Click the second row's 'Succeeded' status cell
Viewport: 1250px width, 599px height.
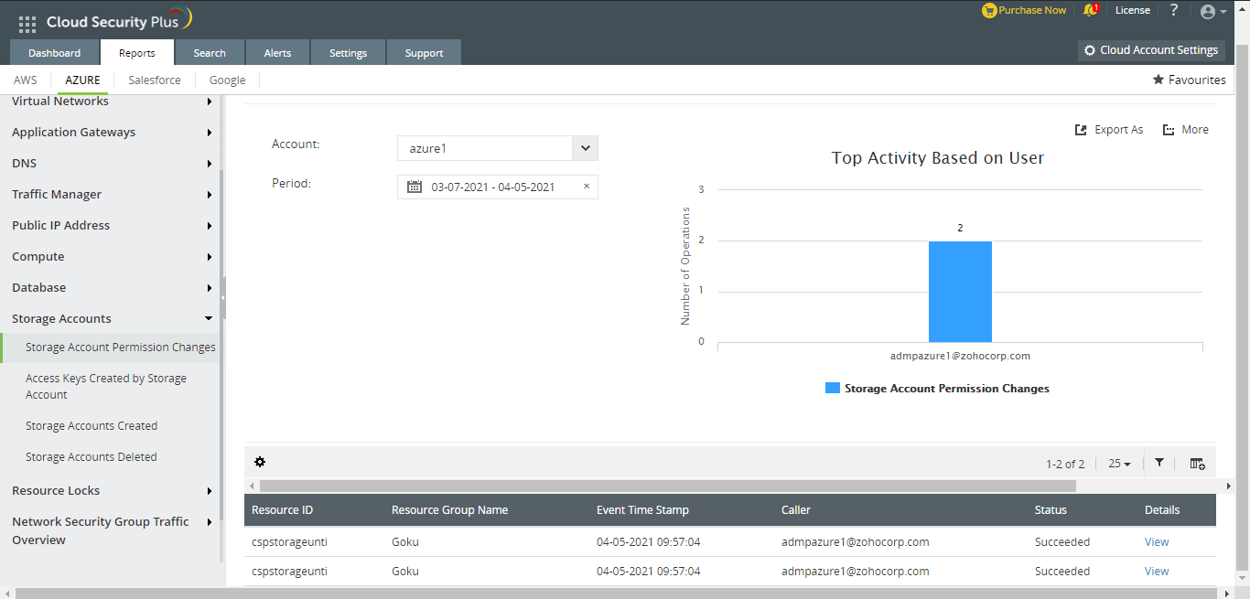point(1062,572)
